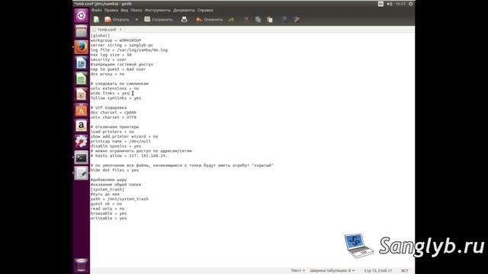Toggle the ВСТ insert mode indicator

coord(405,271)
